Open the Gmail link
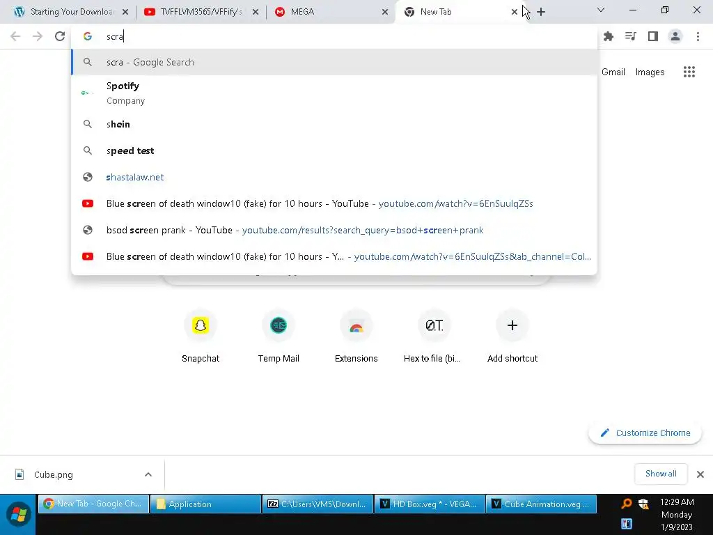This screenshot has height=535, width=713. [613, 72]
